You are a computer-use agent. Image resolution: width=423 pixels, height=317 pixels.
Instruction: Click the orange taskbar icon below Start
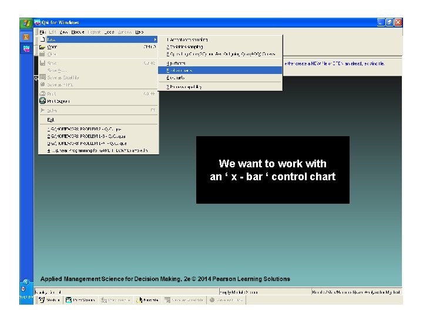26,37
